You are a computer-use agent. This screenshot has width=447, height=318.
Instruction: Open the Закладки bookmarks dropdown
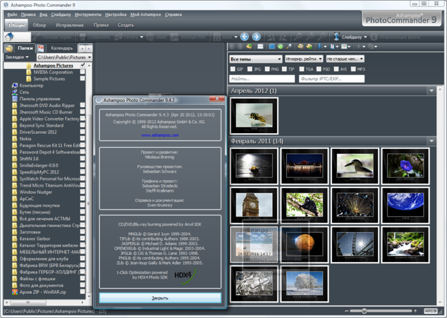point(17,57)
